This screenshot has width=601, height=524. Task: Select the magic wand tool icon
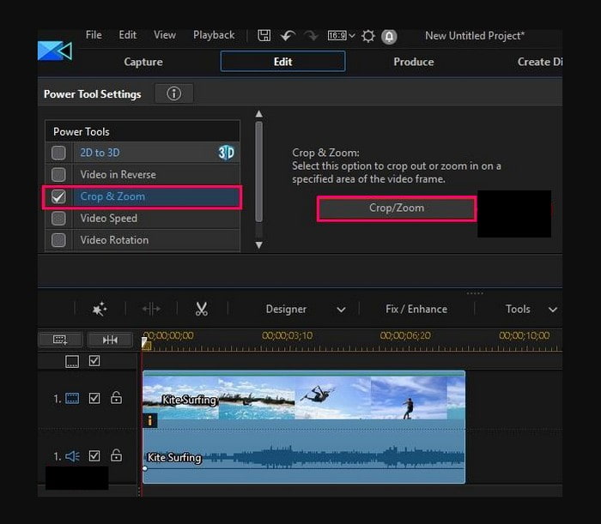point(100,309)
